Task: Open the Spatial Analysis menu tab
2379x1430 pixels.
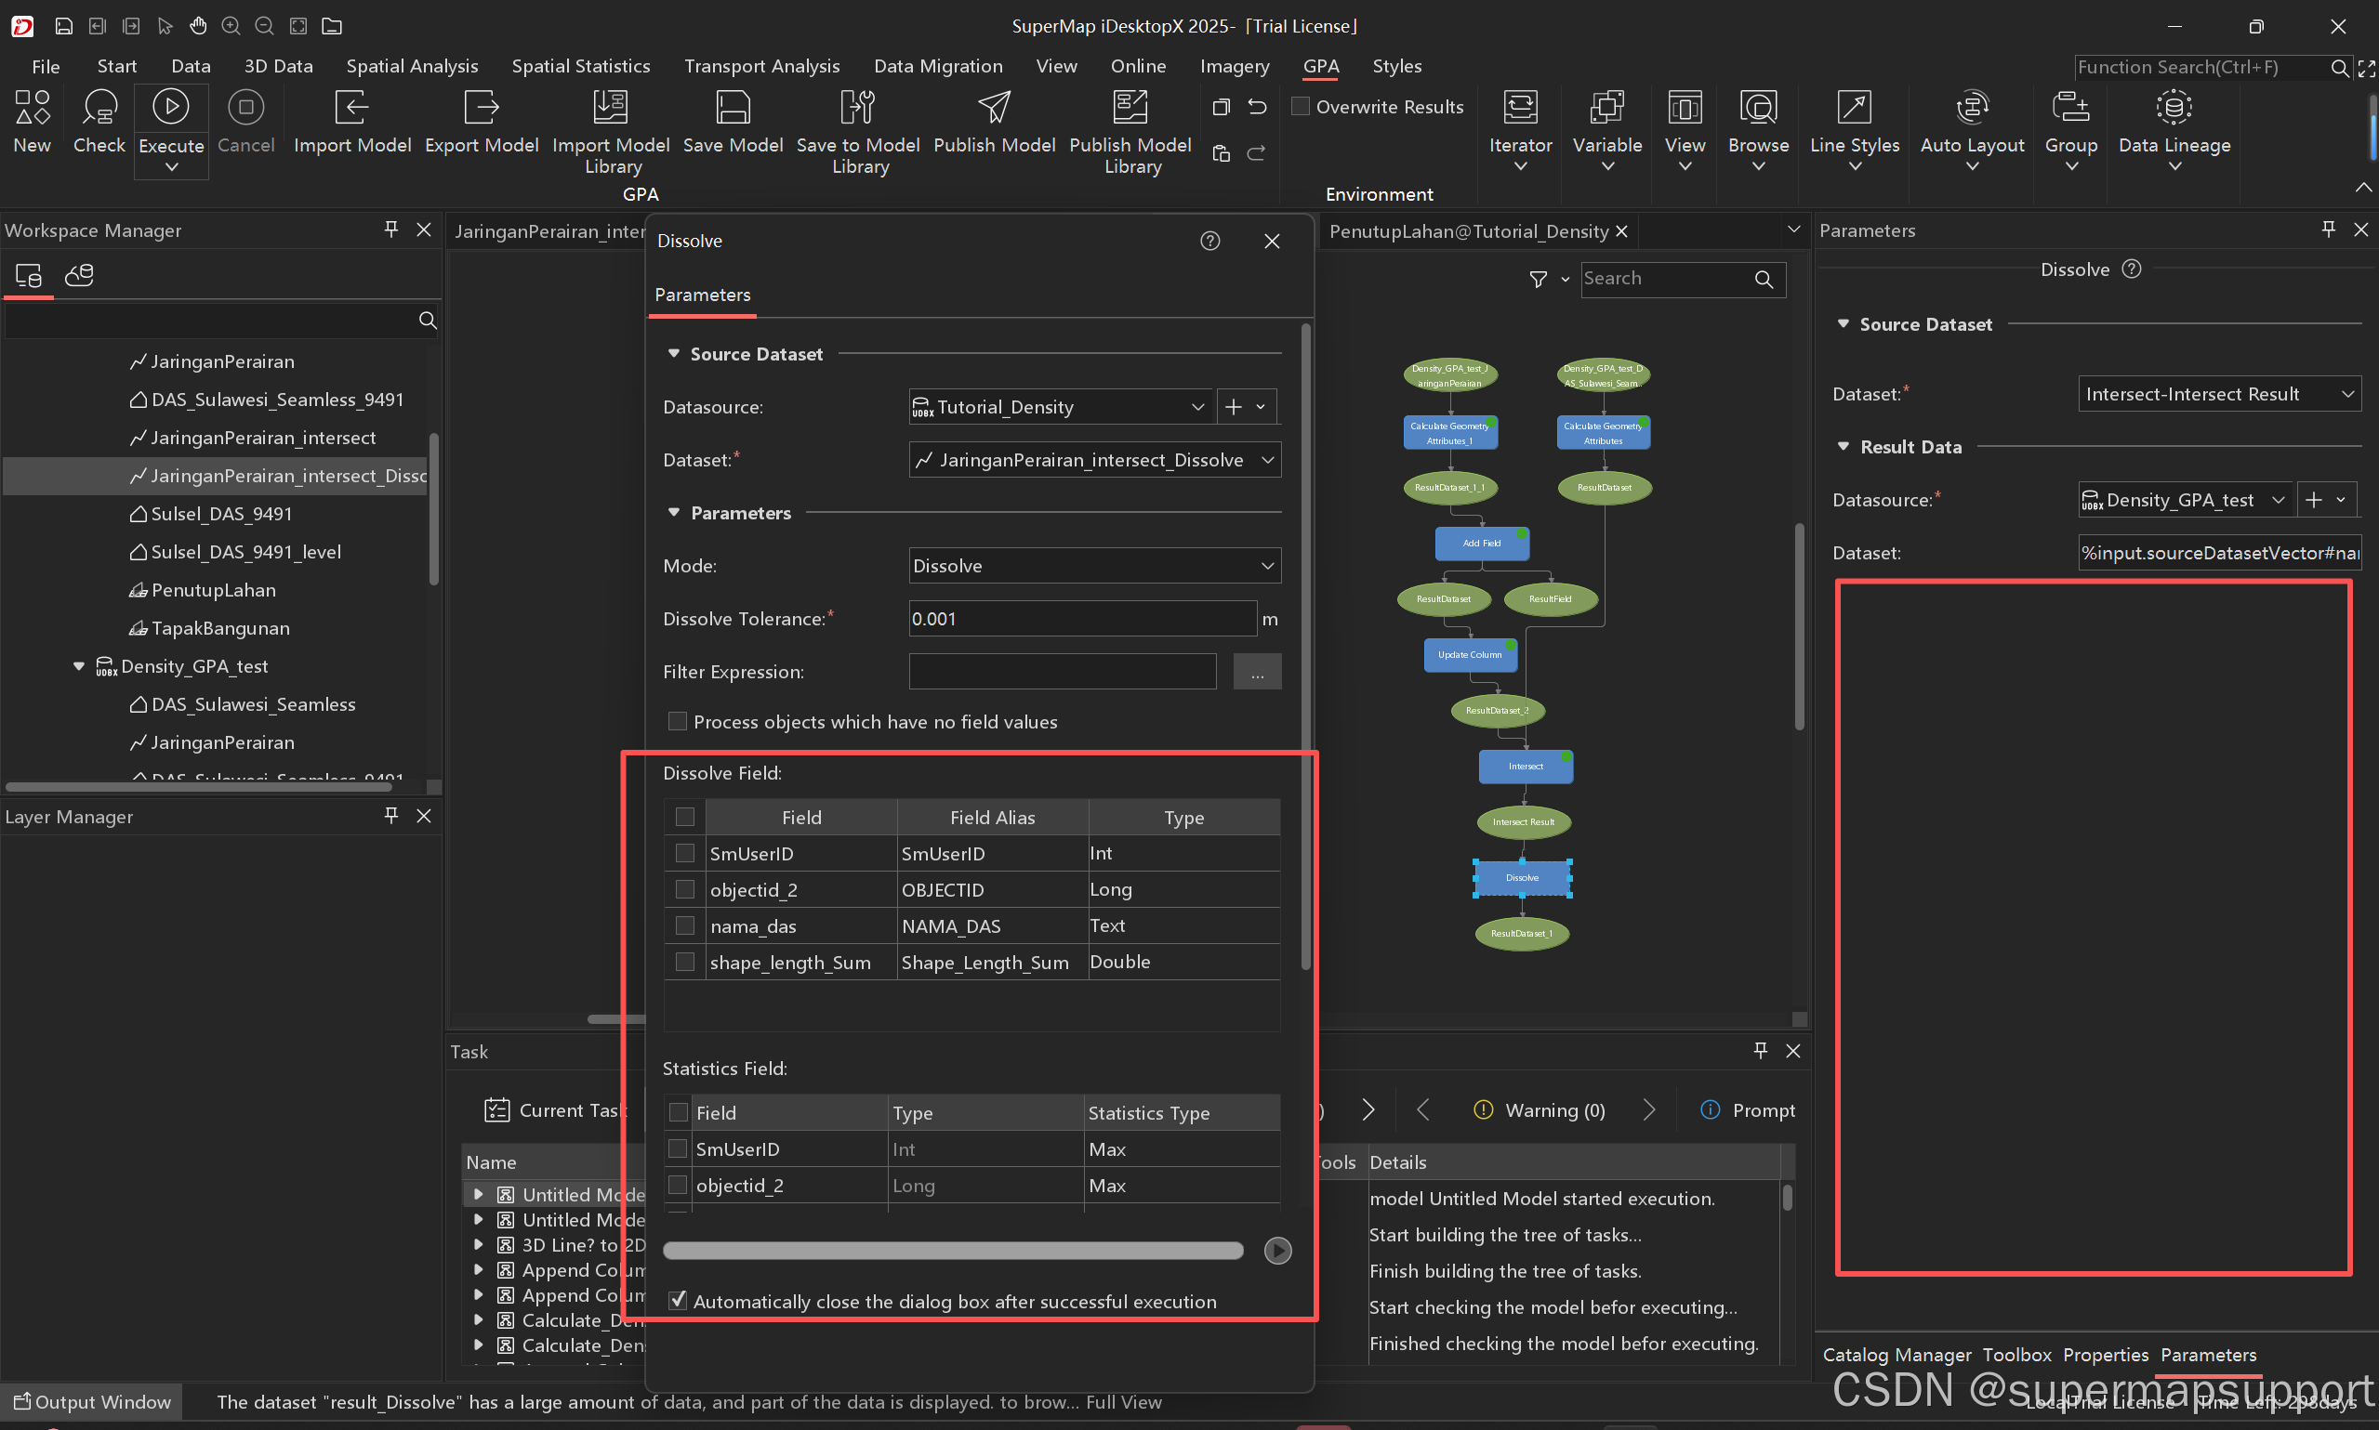Action: (x=412, y=66)
